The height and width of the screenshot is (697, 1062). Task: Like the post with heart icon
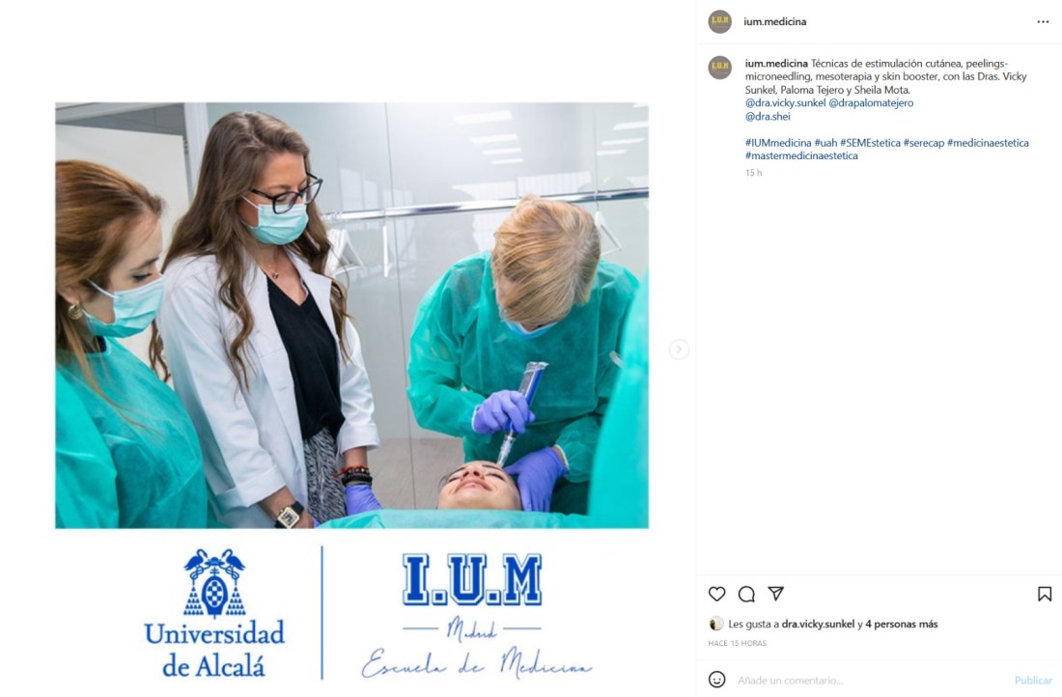[716, 594]
